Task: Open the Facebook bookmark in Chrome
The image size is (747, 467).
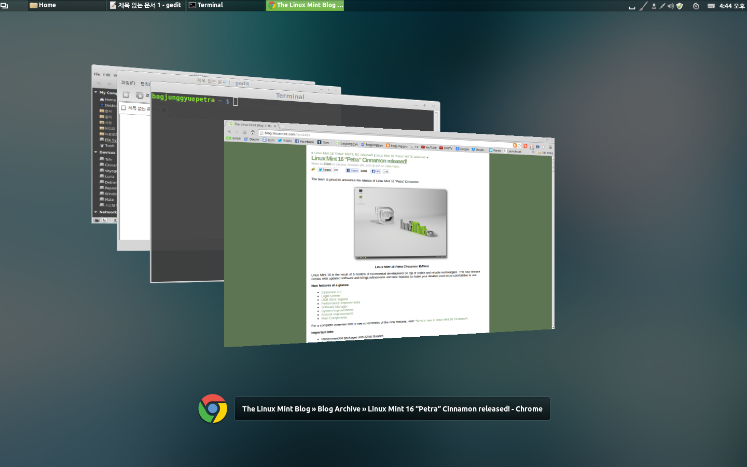Action: tap(305, 141)
